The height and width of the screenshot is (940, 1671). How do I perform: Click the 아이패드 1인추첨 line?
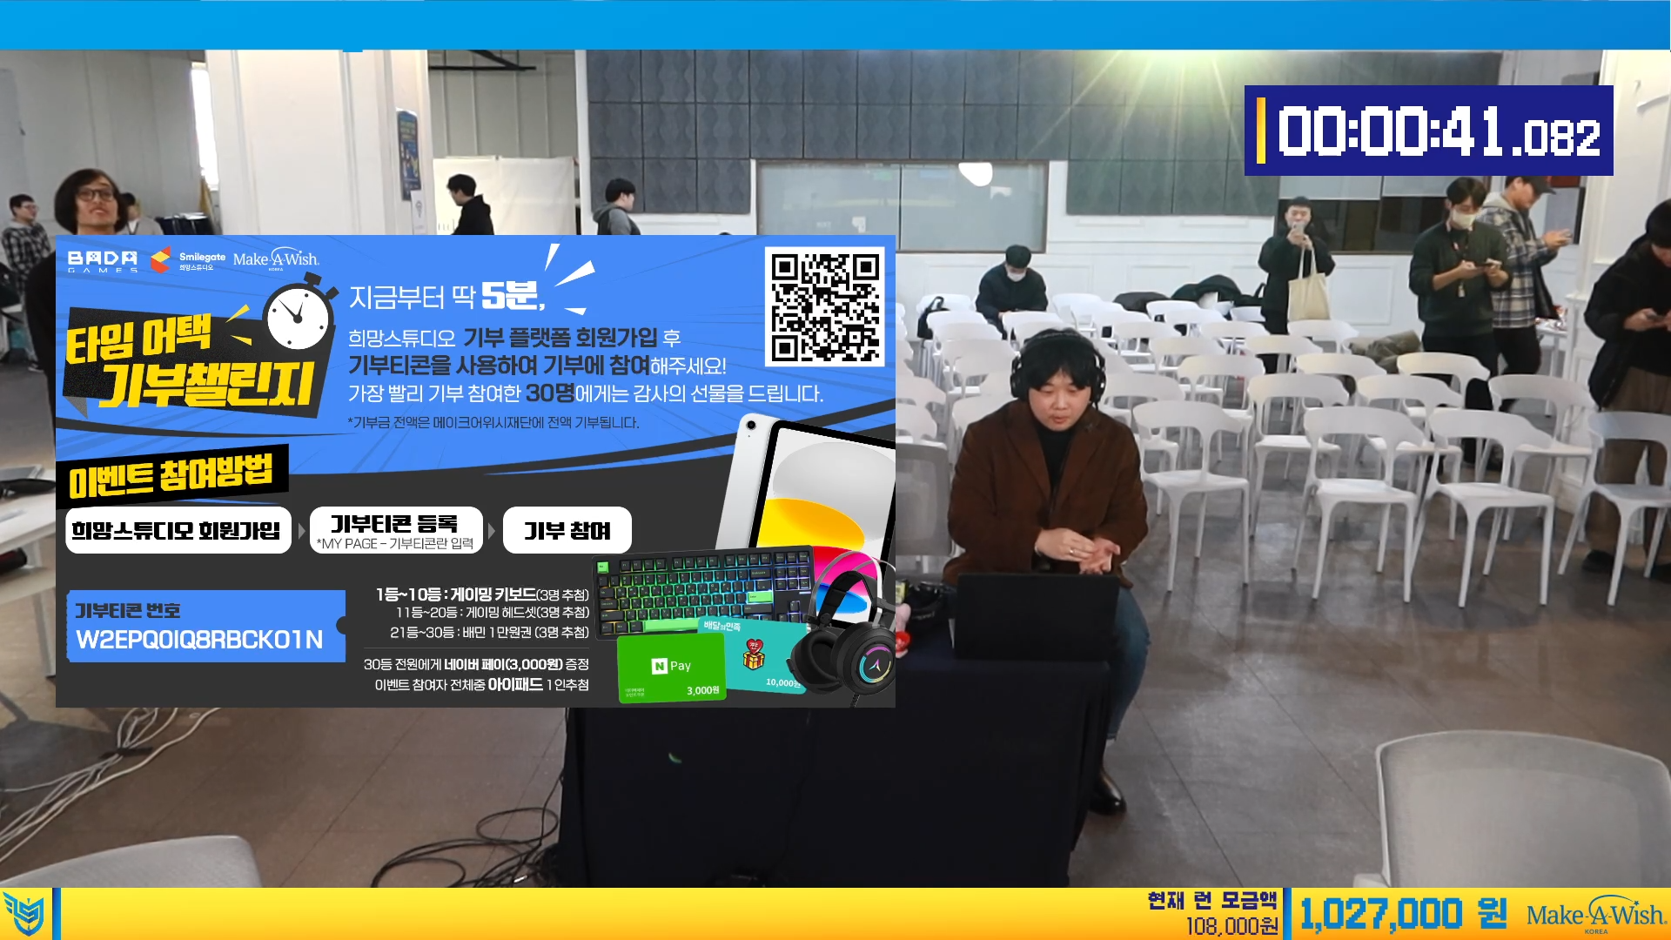[481, 685]
